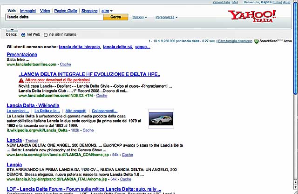Viewport: 298px width, 194px height.
Task: Expand the collapse tab below the search box
Action: pyautogui.click(x=12, y=30)
